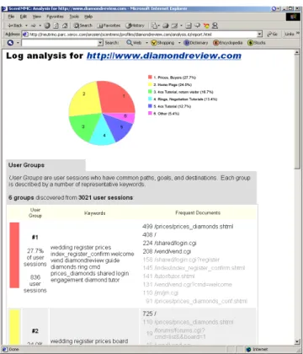Click the vertical scrollbar thumb
The width and height of the screenshot is (303, 354).
point(297,113)
